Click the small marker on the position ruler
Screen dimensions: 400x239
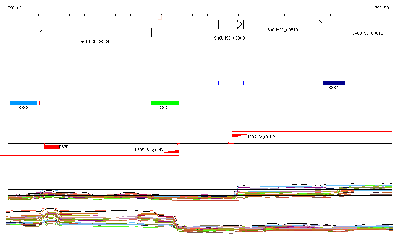coord(159,17)
